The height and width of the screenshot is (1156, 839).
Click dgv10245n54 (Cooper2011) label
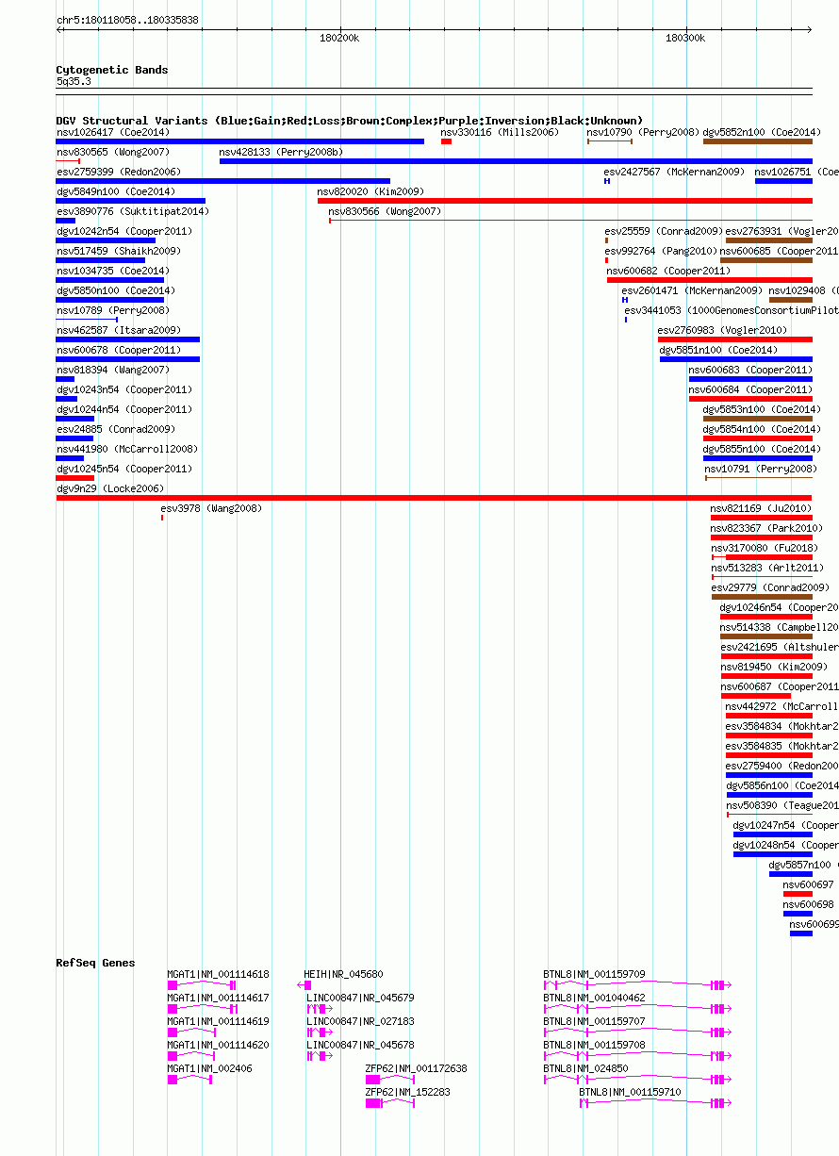point(123,470)
